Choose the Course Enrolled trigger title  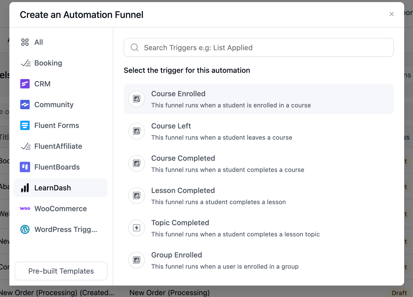[x=178, y=94]
